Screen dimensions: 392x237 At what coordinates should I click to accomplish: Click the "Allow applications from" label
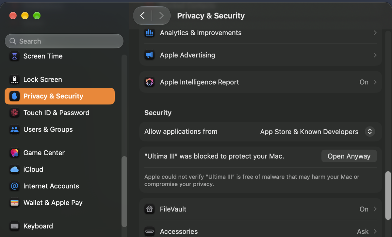pyautogui.click(x=181, y=132)
